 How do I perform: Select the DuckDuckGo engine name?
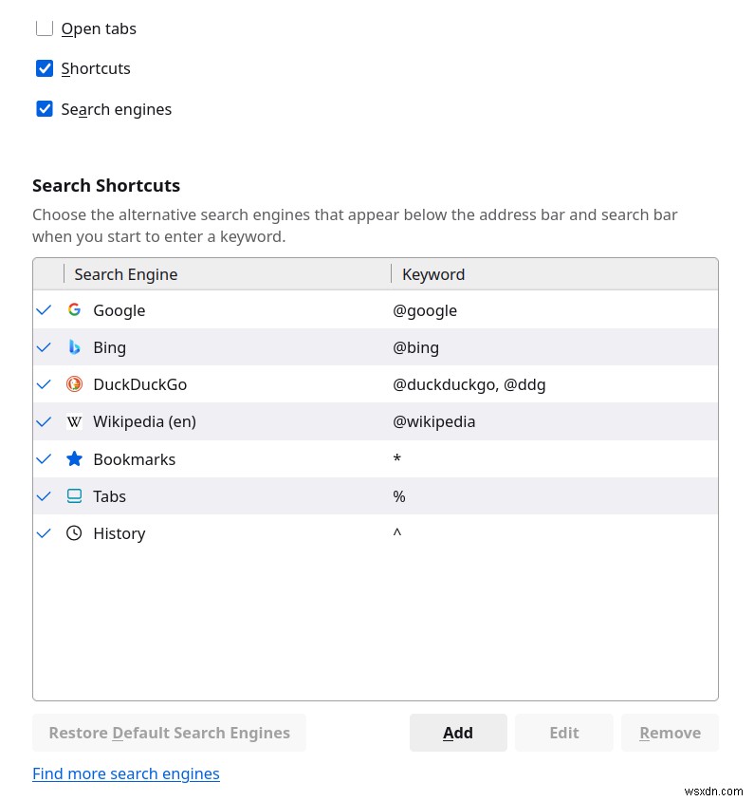click(x=140, y=384)
